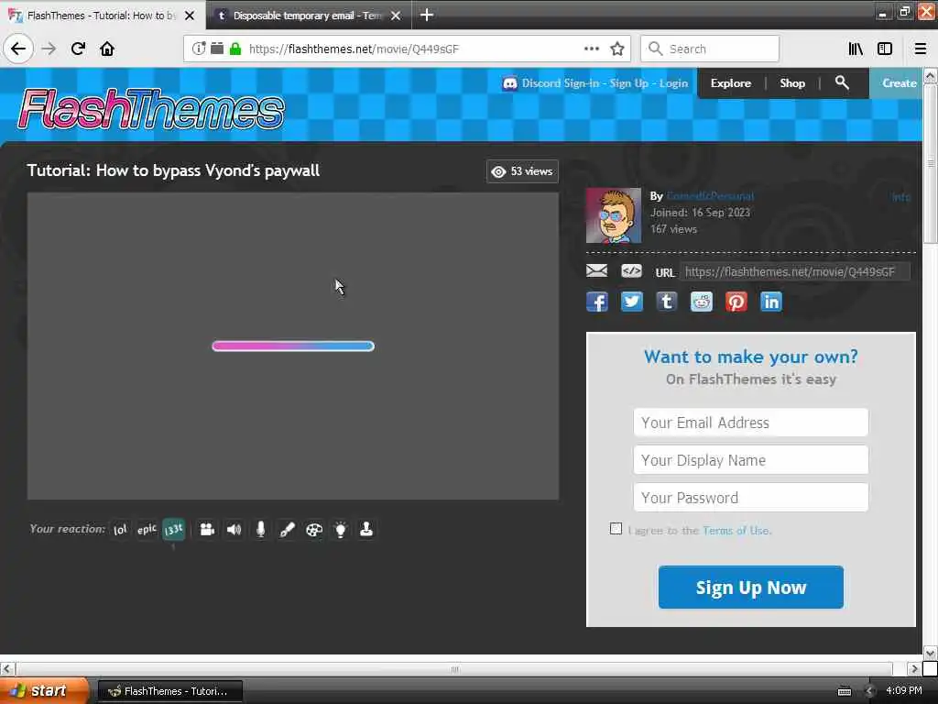Click the email envelope share icon
The image size is (938, 704).
[x=596, y=271]
